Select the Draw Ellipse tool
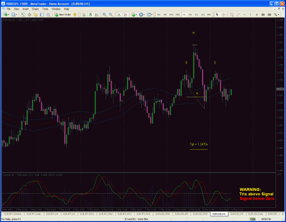The width and height of the screenshot is (286, 222). point(269,15)
